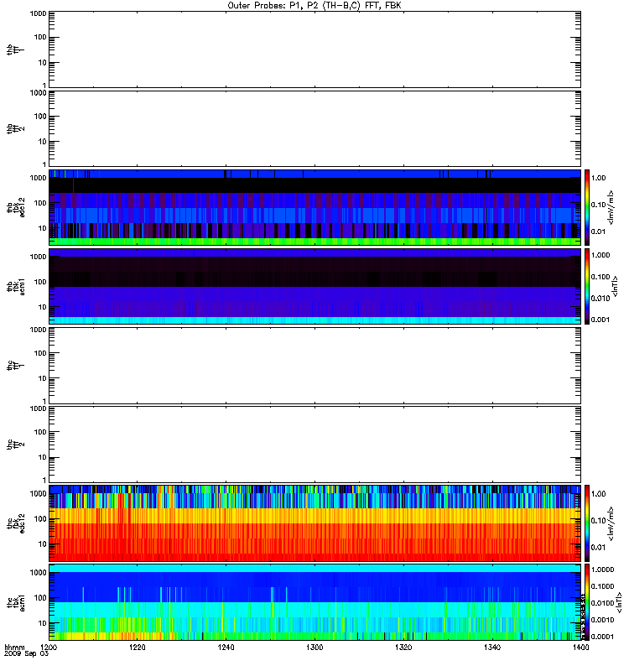Click the '<|nT|>' unit label beside thb scm1

[615, 286]
